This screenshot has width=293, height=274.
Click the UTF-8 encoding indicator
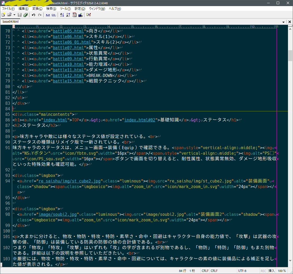tap(242, 271)
